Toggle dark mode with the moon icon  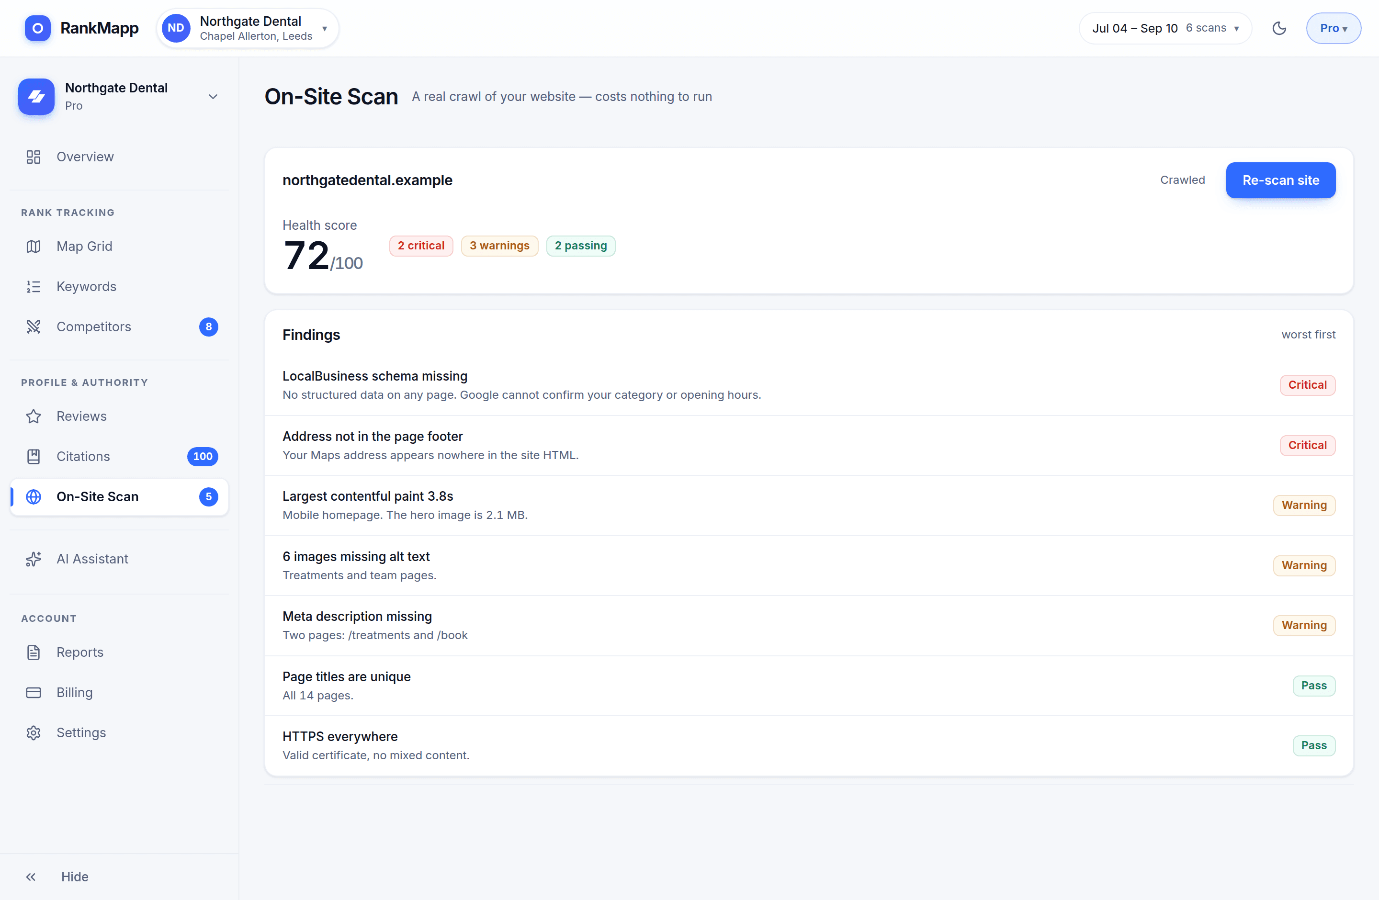click(x=1279, y=28)
